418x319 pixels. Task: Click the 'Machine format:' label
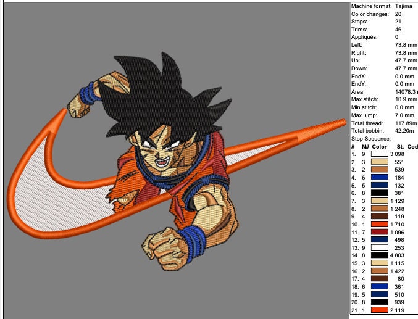[x=371, y=6]
